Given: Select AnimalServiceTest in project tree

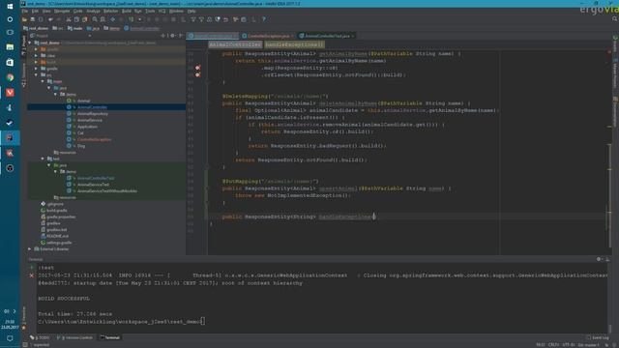Looking at the screenshot, I should coord(93,185).
